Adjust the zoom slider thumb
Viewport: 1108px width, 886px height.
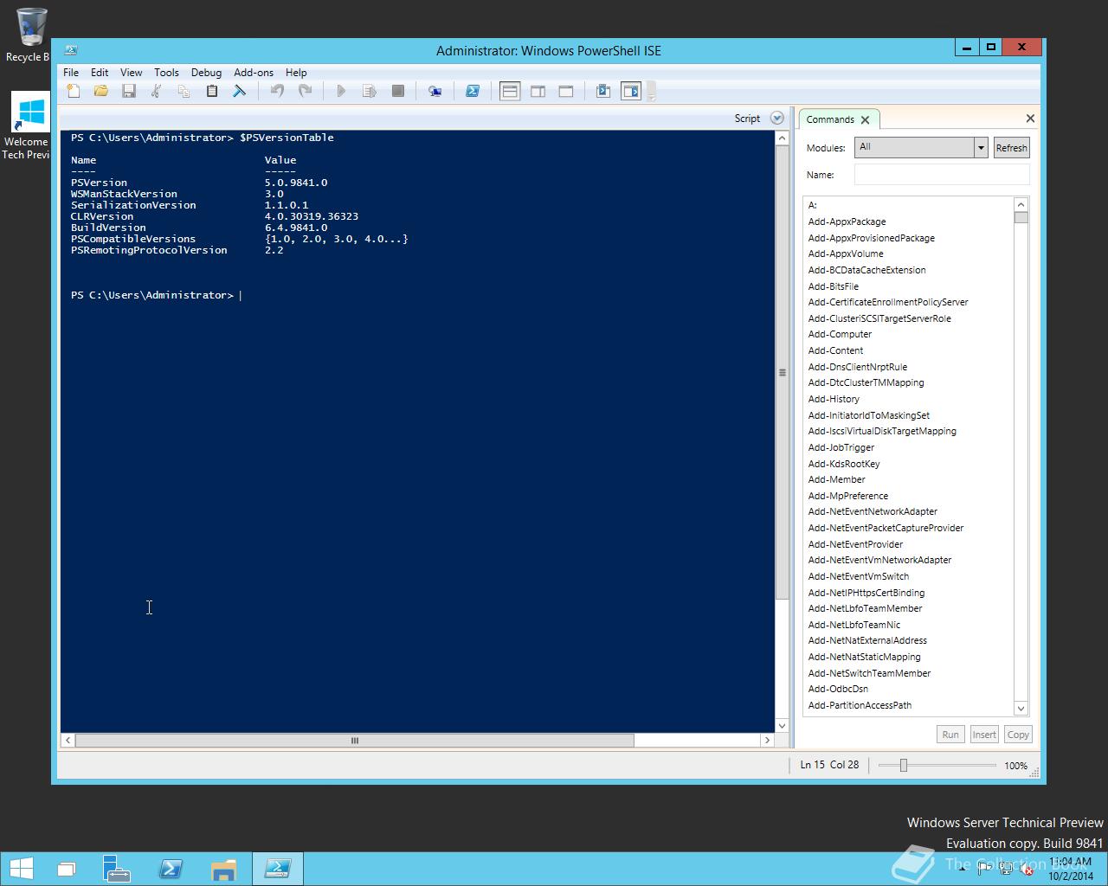tap(904, 765)
